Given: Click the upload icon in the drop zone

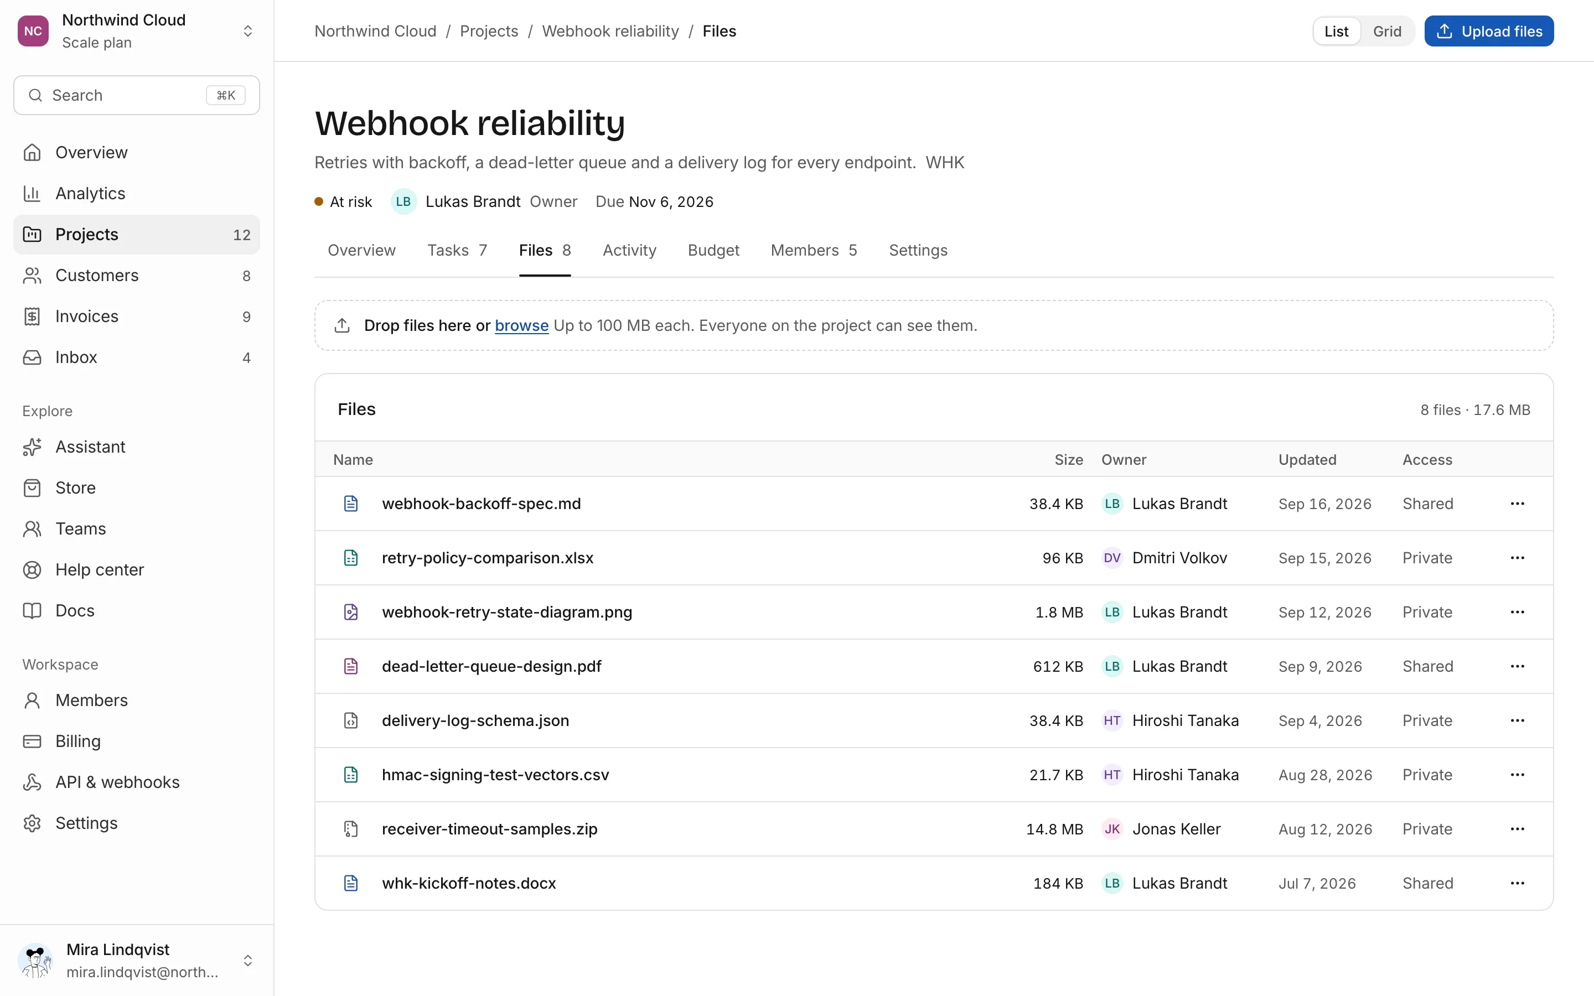Looking at the screenshot, I should tap(342, 325).
